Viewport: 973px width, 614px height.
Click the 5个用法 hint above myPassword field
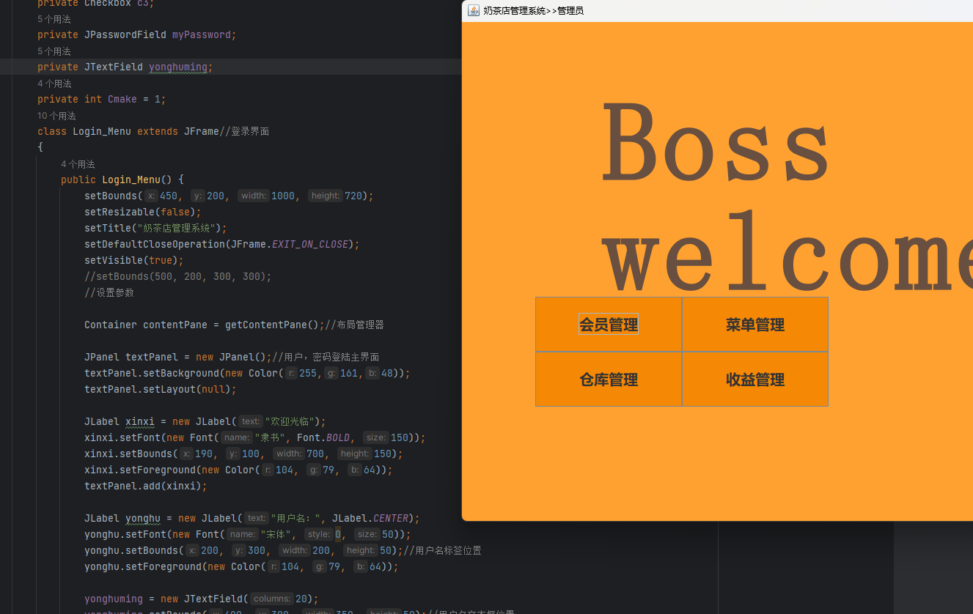tap(54, 19)
